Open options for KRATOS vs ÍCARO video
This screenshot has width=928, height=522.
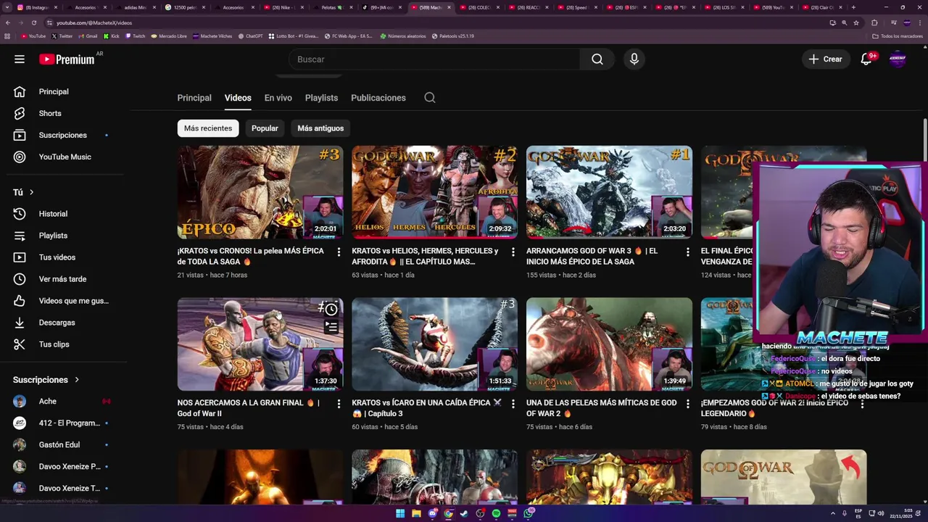click(x=513, y=404)
